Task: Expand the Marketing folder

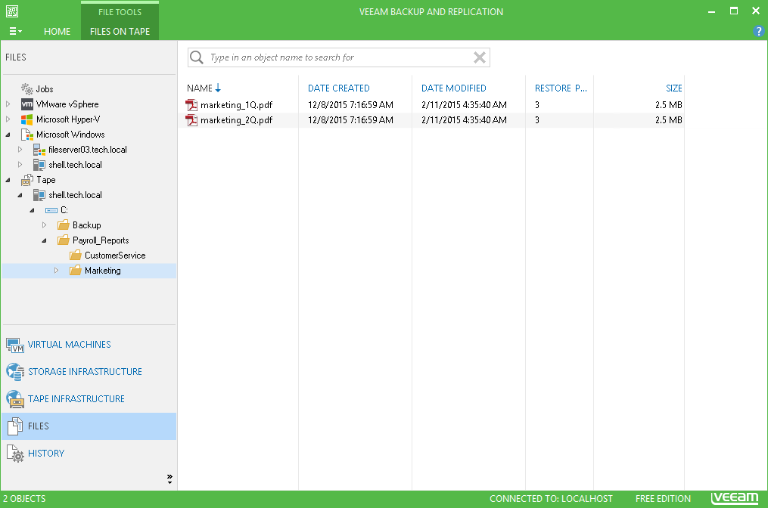Action: 56,271
